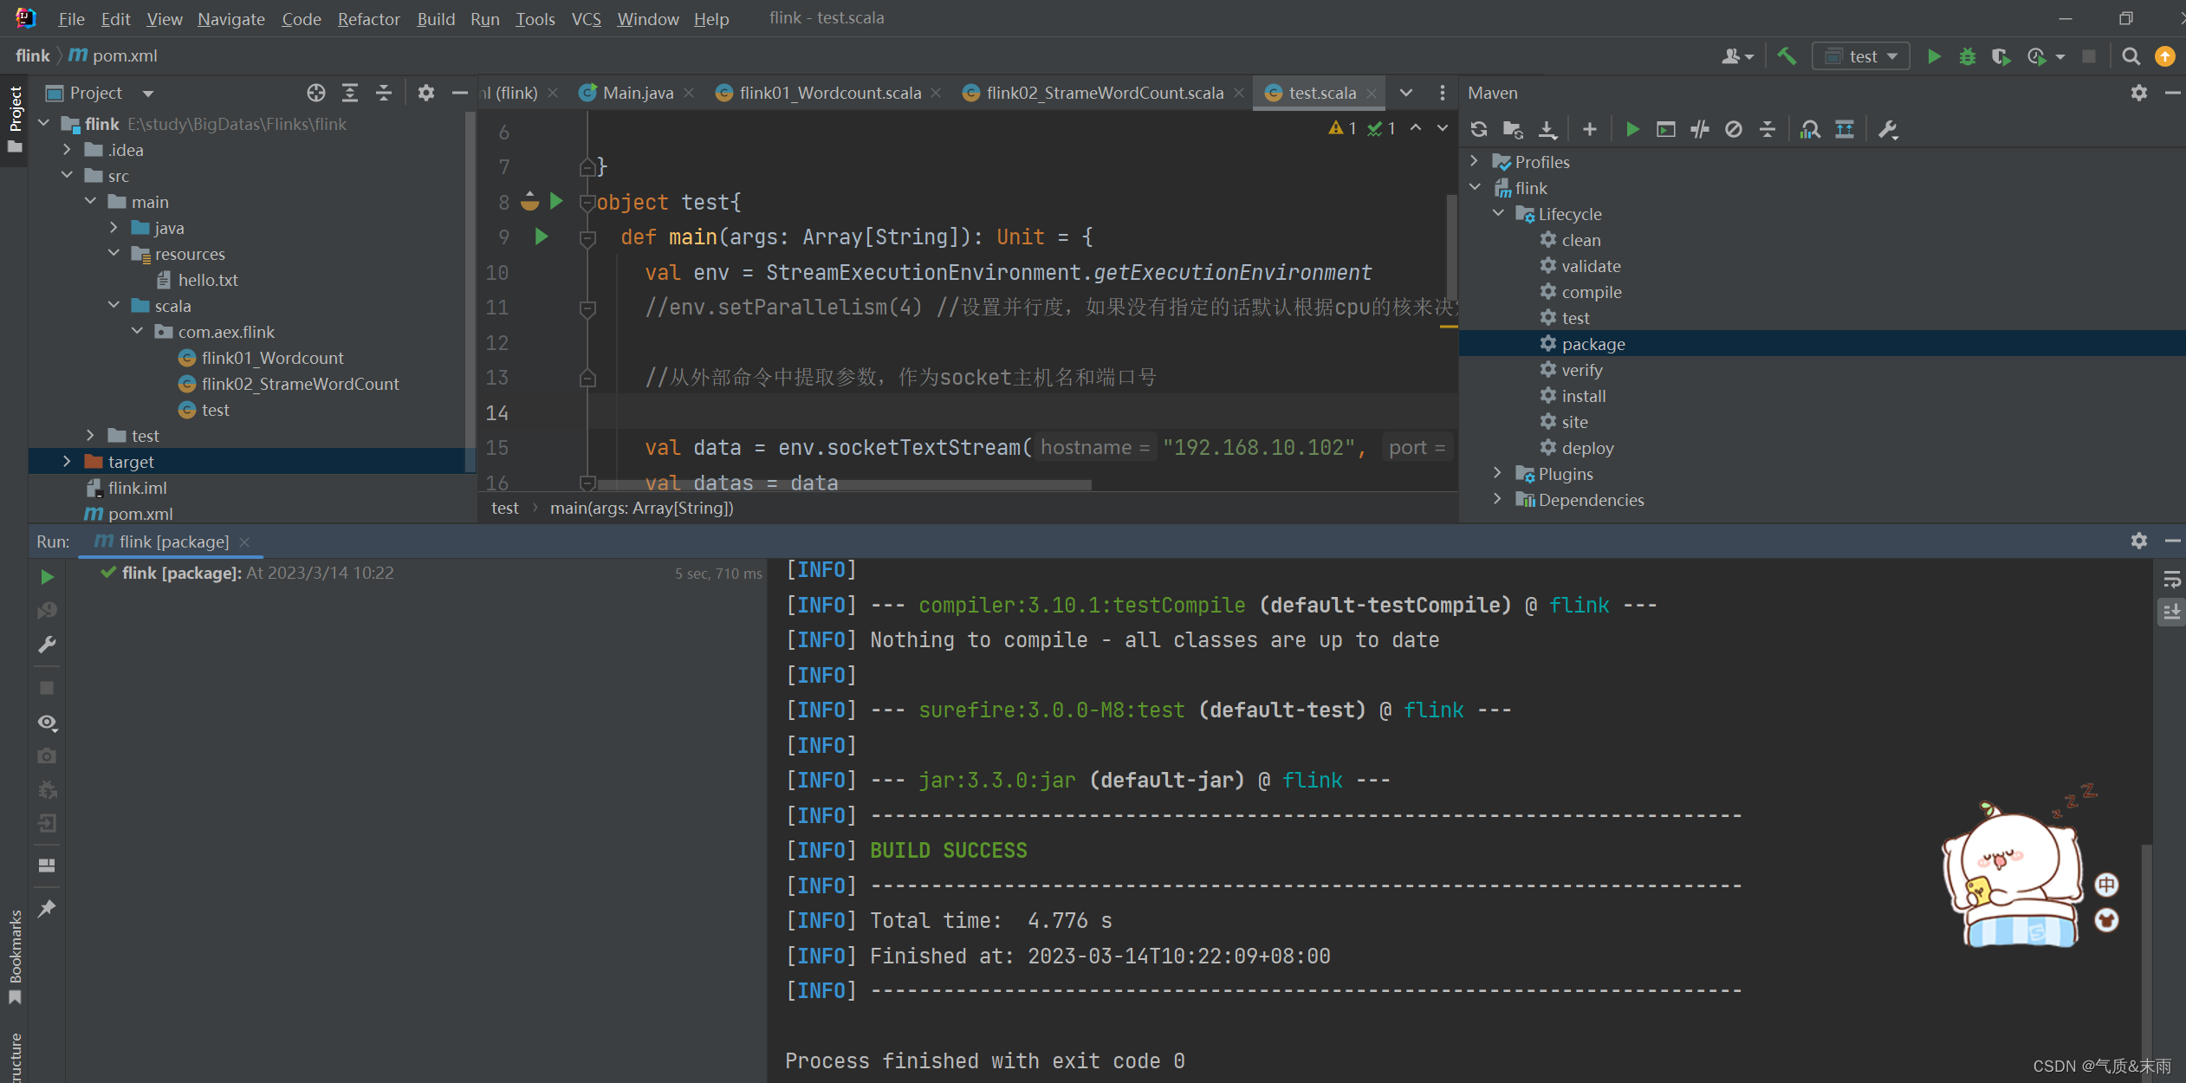Rerun the flink package build in Run panel

(47, 577)
